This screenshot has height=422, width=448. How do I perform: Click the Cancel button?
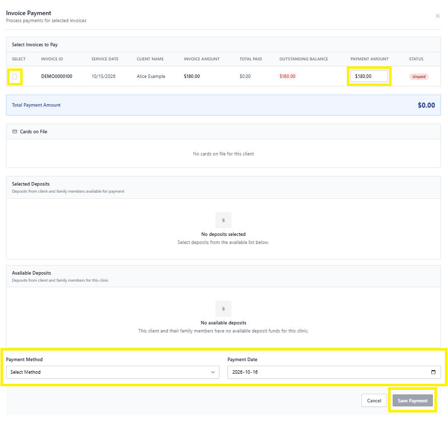(374, 400)
